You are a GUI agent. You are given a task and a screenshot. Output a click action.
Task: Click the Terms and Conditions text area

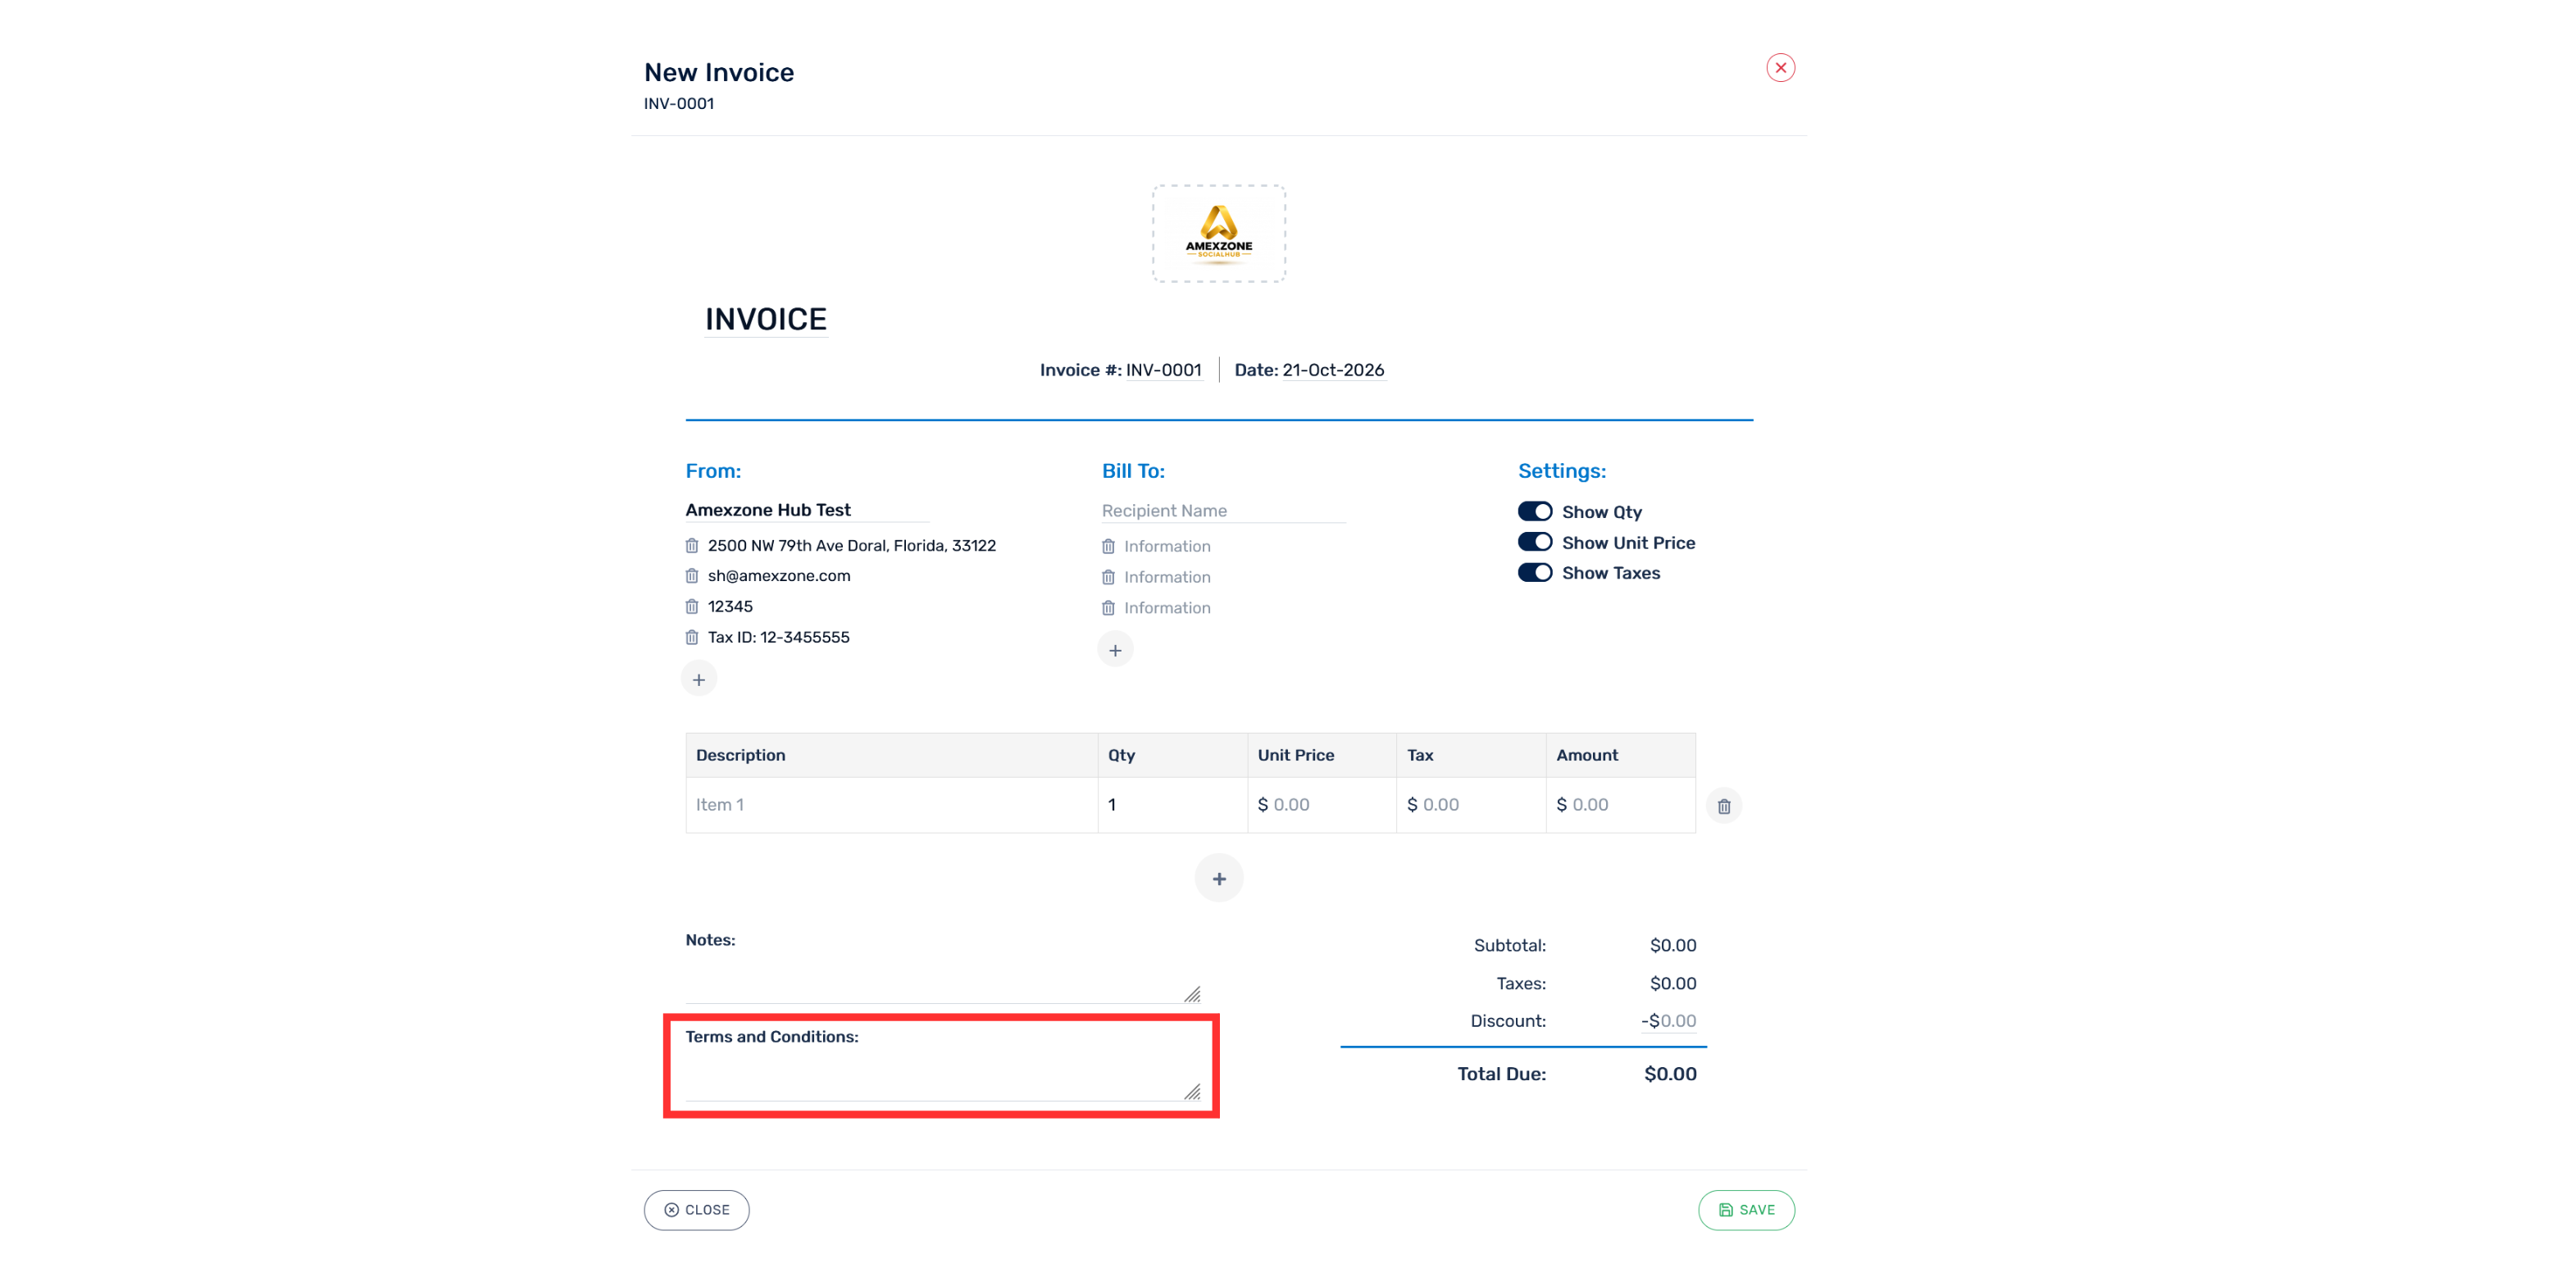click(943, 1075)
